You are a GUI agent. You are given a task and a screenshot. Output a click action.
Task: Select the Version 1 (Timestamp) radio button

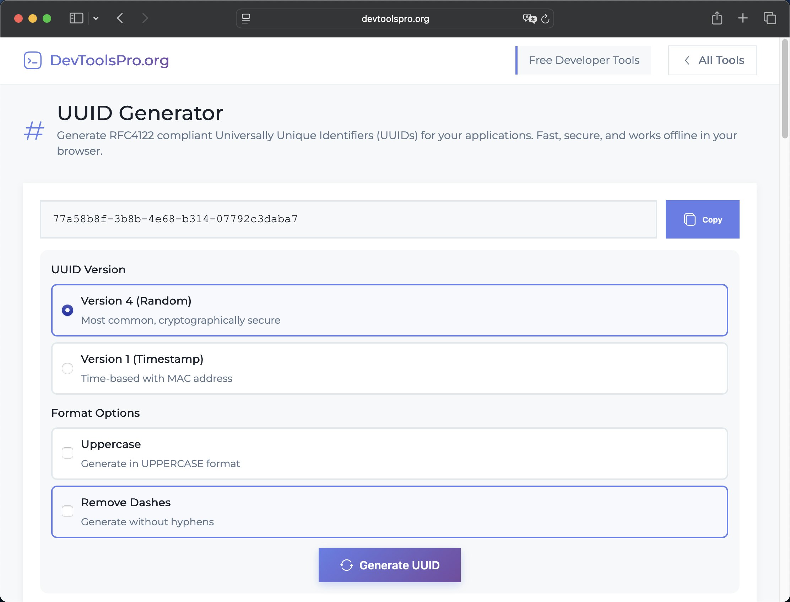point(67,368)
